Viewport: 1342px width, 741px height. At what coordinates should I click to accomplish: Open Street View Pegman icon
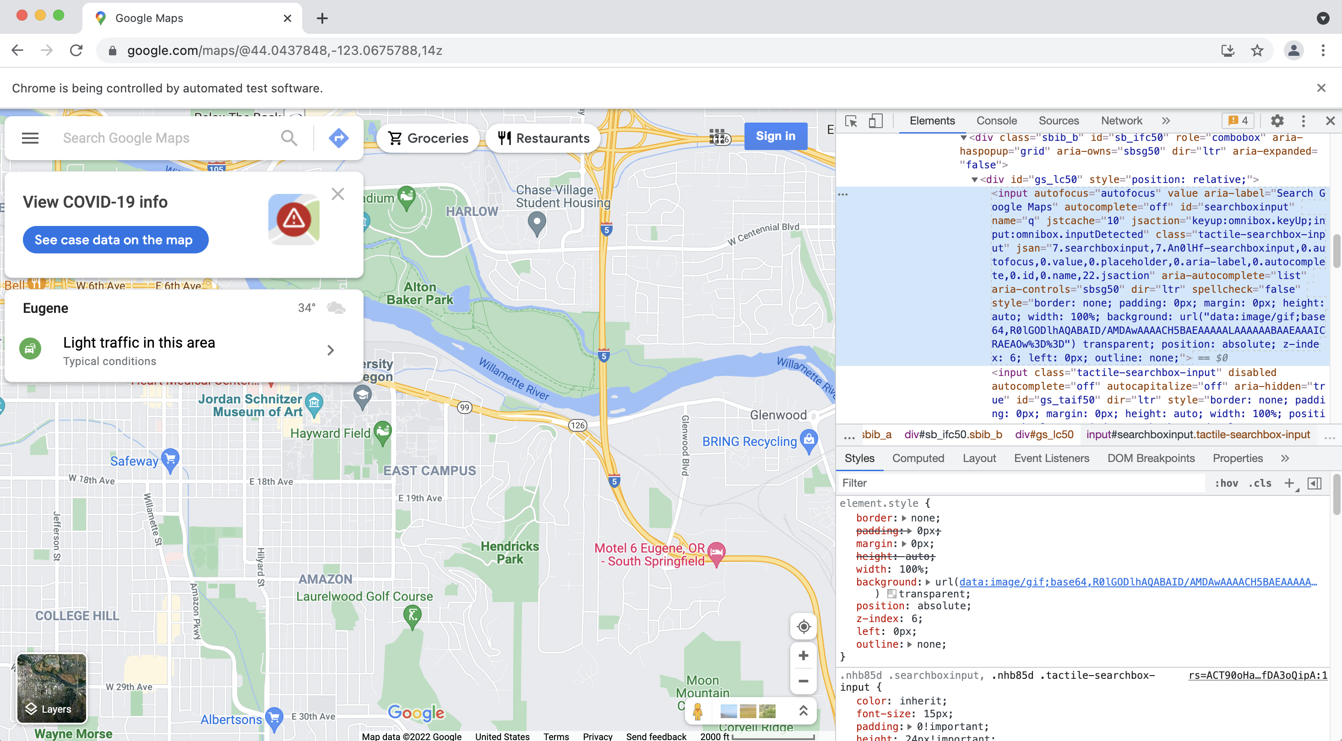point(698,711)
